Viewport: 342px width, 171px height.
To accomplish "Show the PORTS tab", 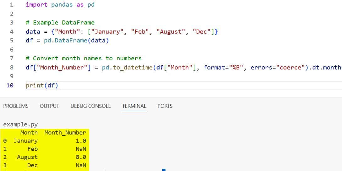I will [165, 106].
